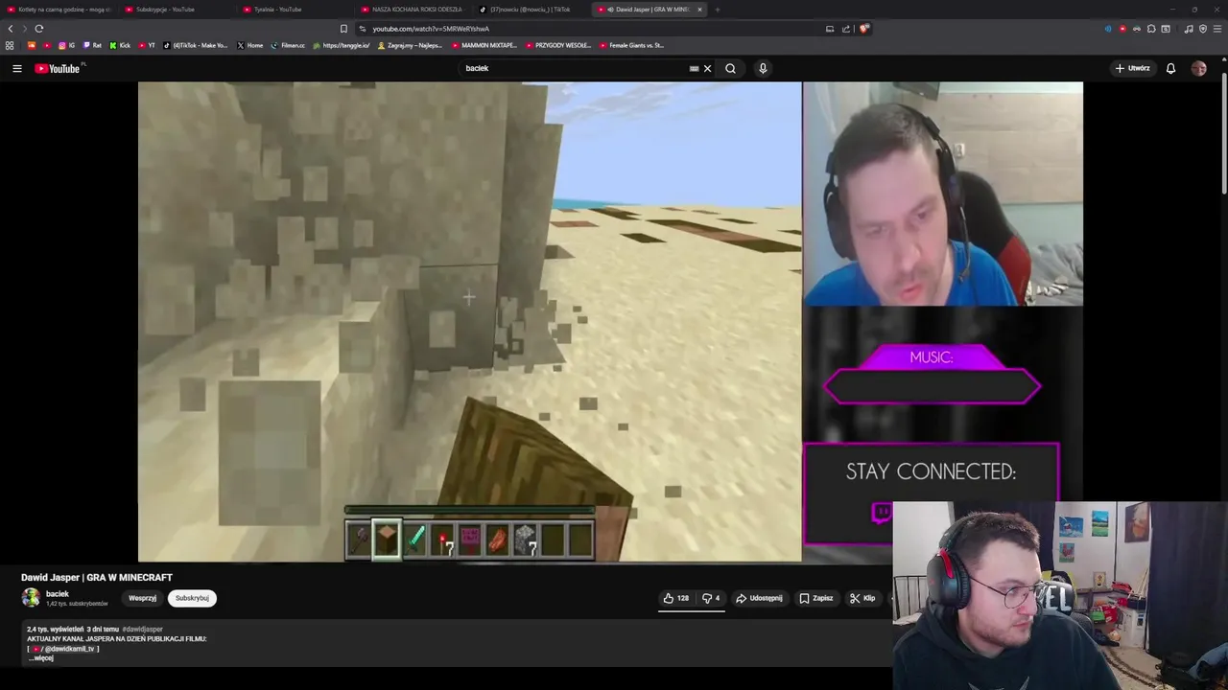The height and width of the screenshot is (690, 1228).
Task: Open the browser main menu icon
Action: [1217, 29]
